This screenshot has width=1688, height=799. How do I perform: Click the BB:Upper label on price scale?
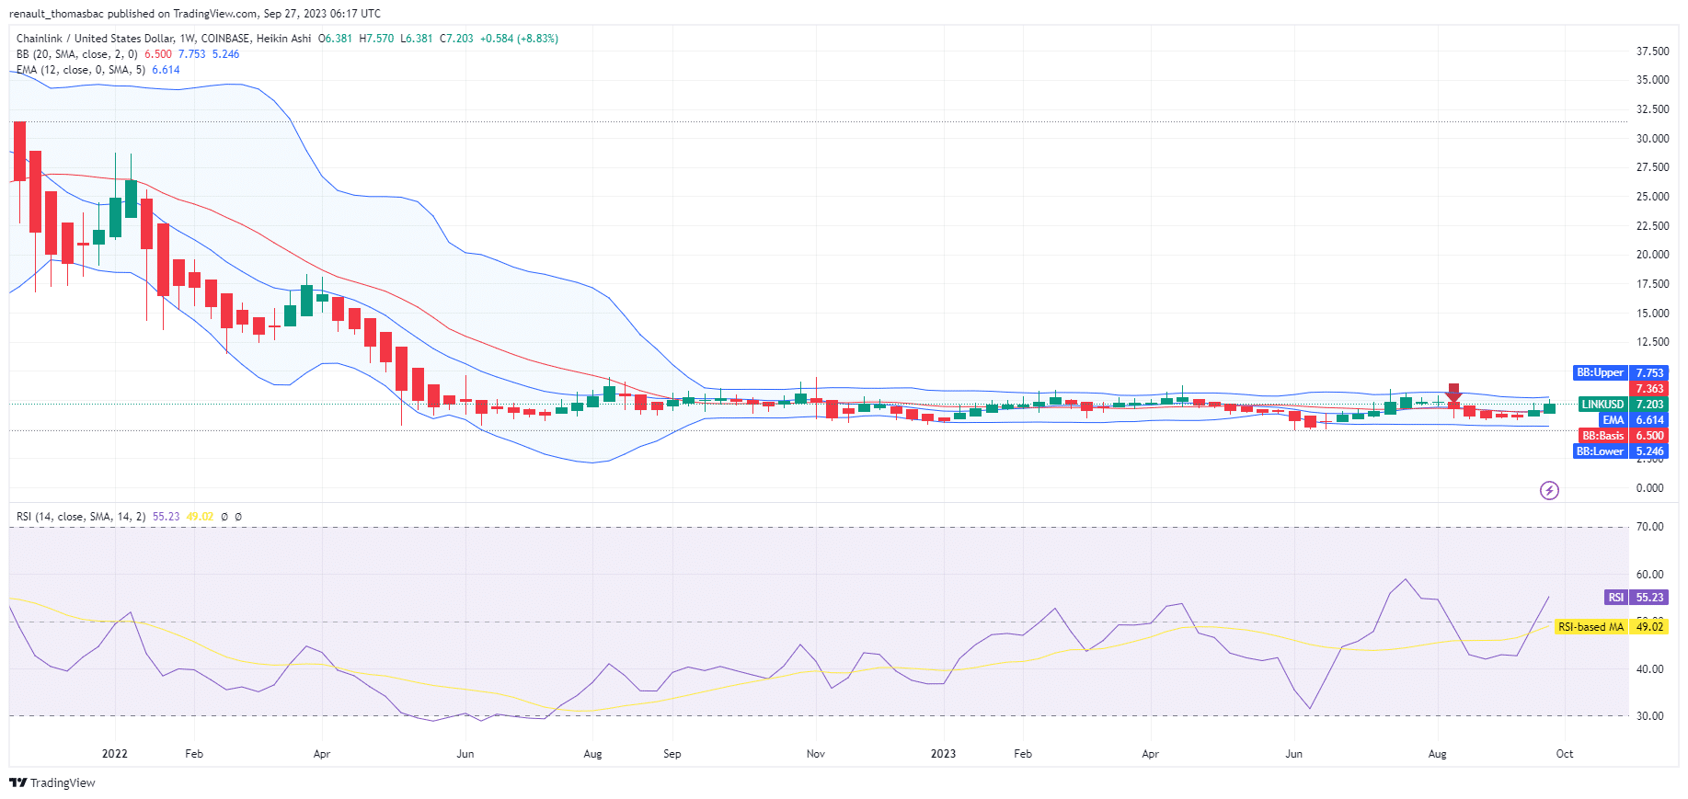coord(1600,373)
